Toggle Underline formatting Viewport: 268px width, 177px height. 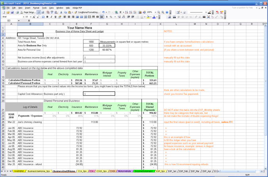pos(56,17)
